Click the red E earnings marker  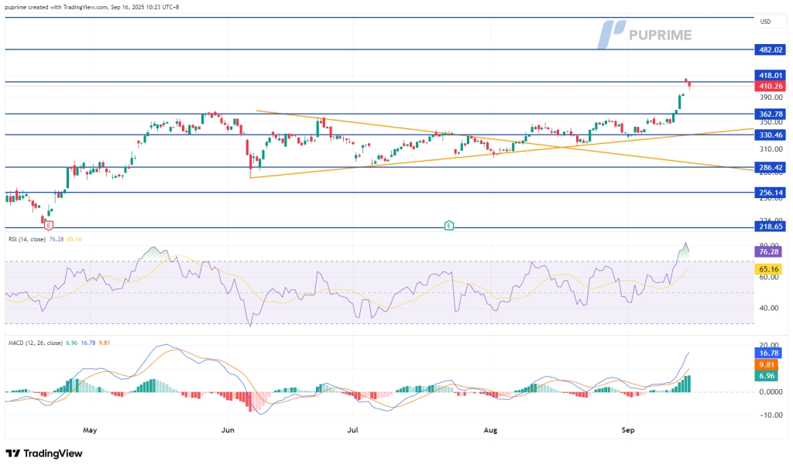point(49,225)
